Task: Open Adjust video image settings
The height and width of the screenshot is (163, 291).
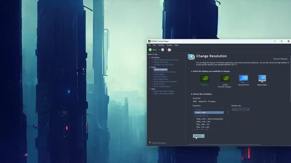Action: click(x=164, y=94)
